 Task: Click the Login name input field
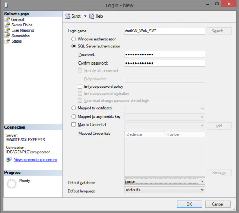pyautogui.click(x=164, y=31)
